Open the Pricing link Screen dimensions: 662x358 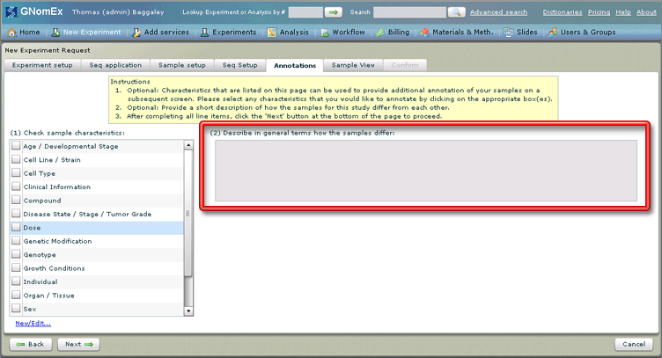(x=599, y=12)
